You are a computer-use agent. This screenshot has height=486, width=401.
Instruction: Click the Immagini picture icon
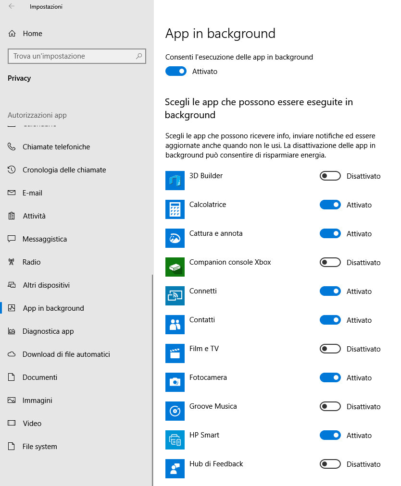point(12,400)
